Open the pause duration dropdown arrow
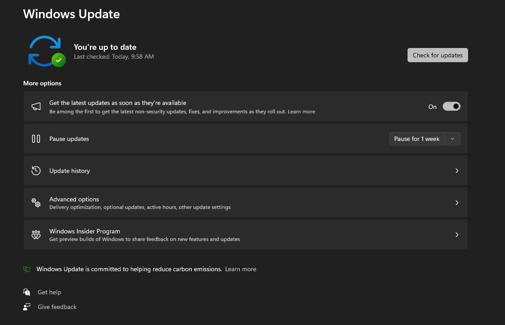 (452, 139)
